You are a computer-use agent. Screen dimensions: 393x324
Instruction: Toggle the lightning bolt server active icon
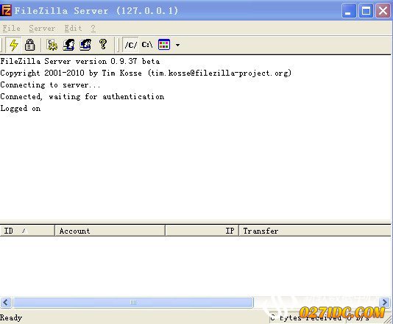(x=14, y=45)
